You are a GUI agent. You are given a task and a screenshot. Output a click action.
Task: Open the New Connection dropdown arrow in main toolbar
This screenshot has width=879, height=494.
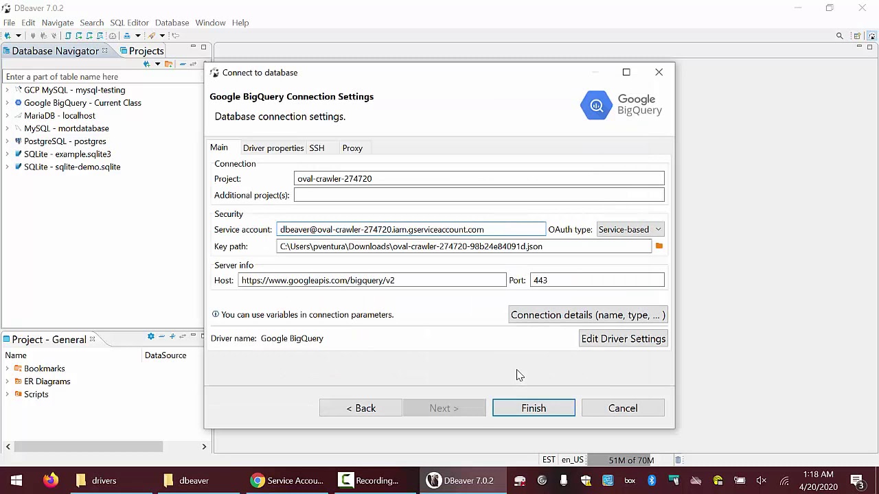[x=19, y=36]
